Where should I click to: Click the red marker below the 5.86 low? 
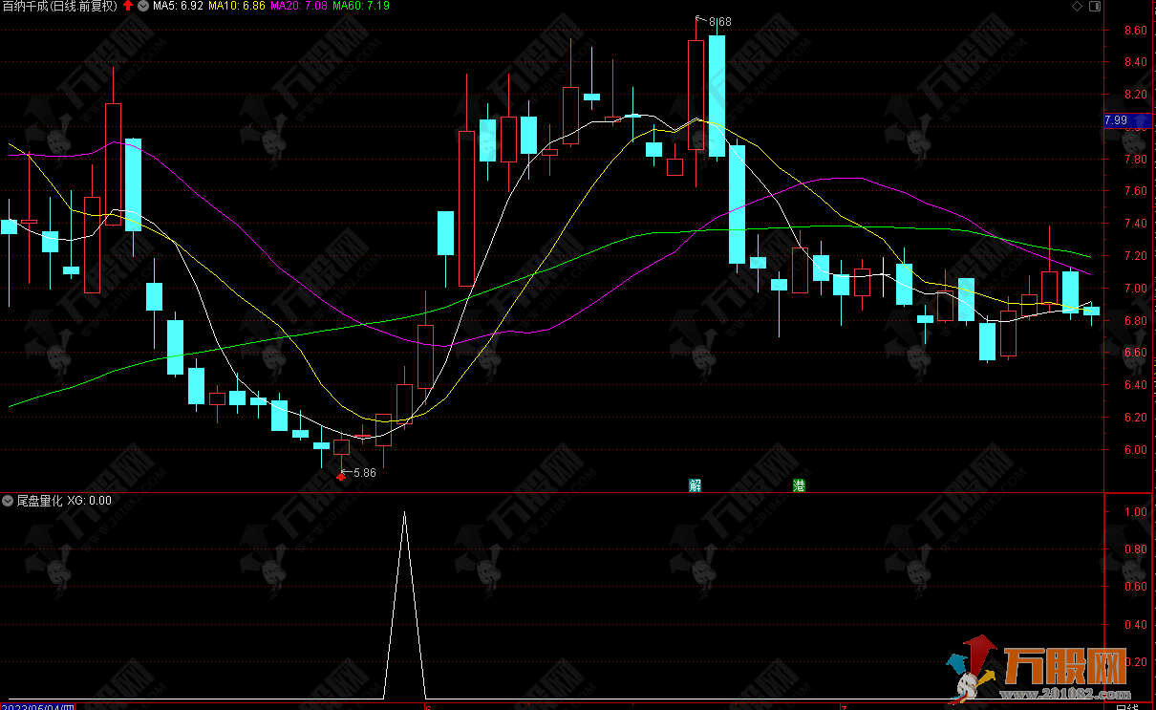[341, 475]
